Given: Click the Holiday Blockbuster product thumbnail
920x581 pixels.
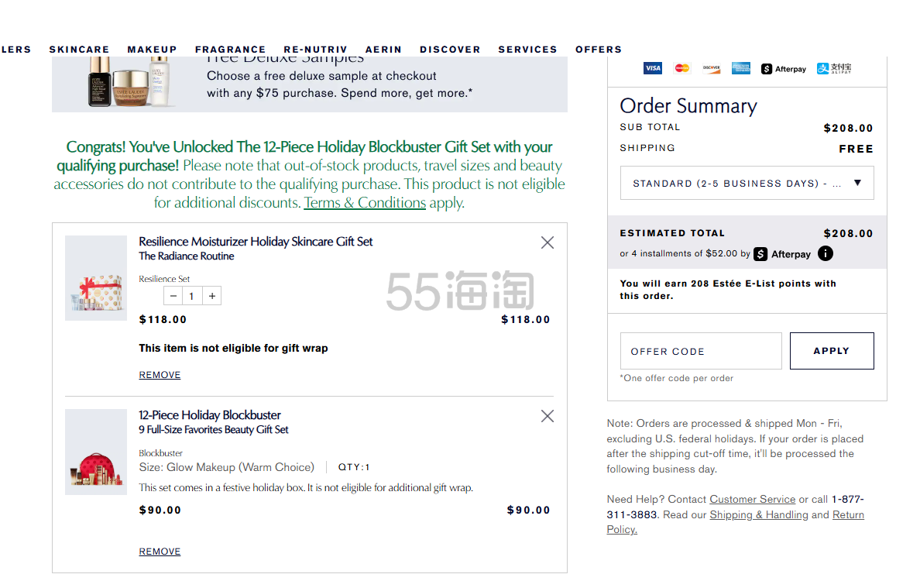Looking at the screenshot, I should pyautogui.click(x=96, y=452).
